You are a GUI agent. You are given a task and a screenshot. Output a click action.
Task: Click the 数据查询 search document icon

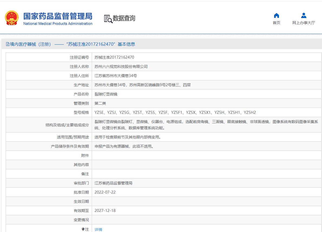point(108,19)
